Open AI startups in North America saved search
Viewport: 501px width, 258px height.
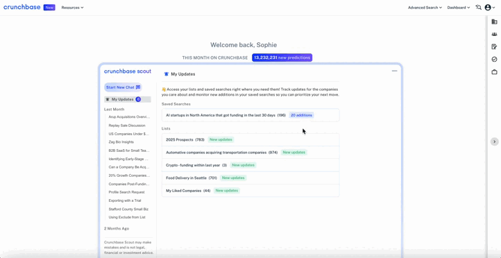(x=250, y=115)
